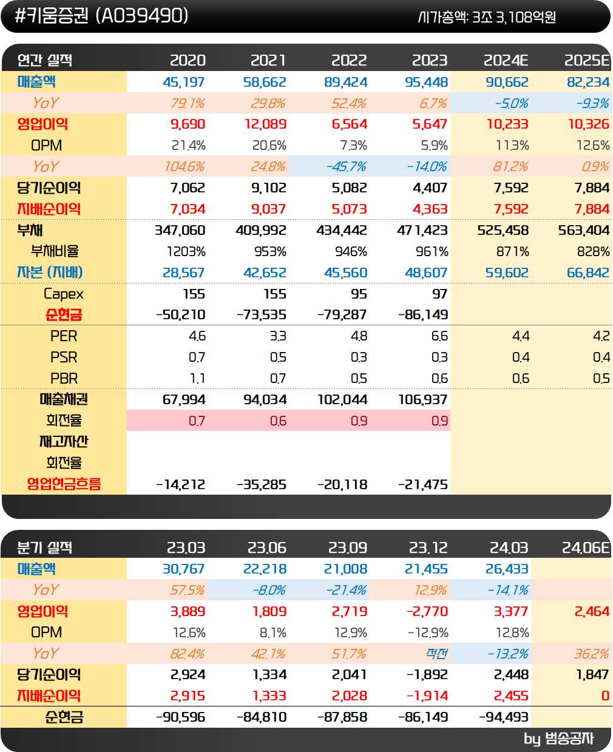Select the Capex value 97

click(x=439, y=294)
